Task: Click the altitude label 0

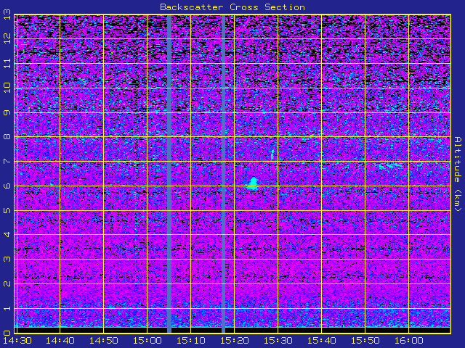Action: [7, 333]
